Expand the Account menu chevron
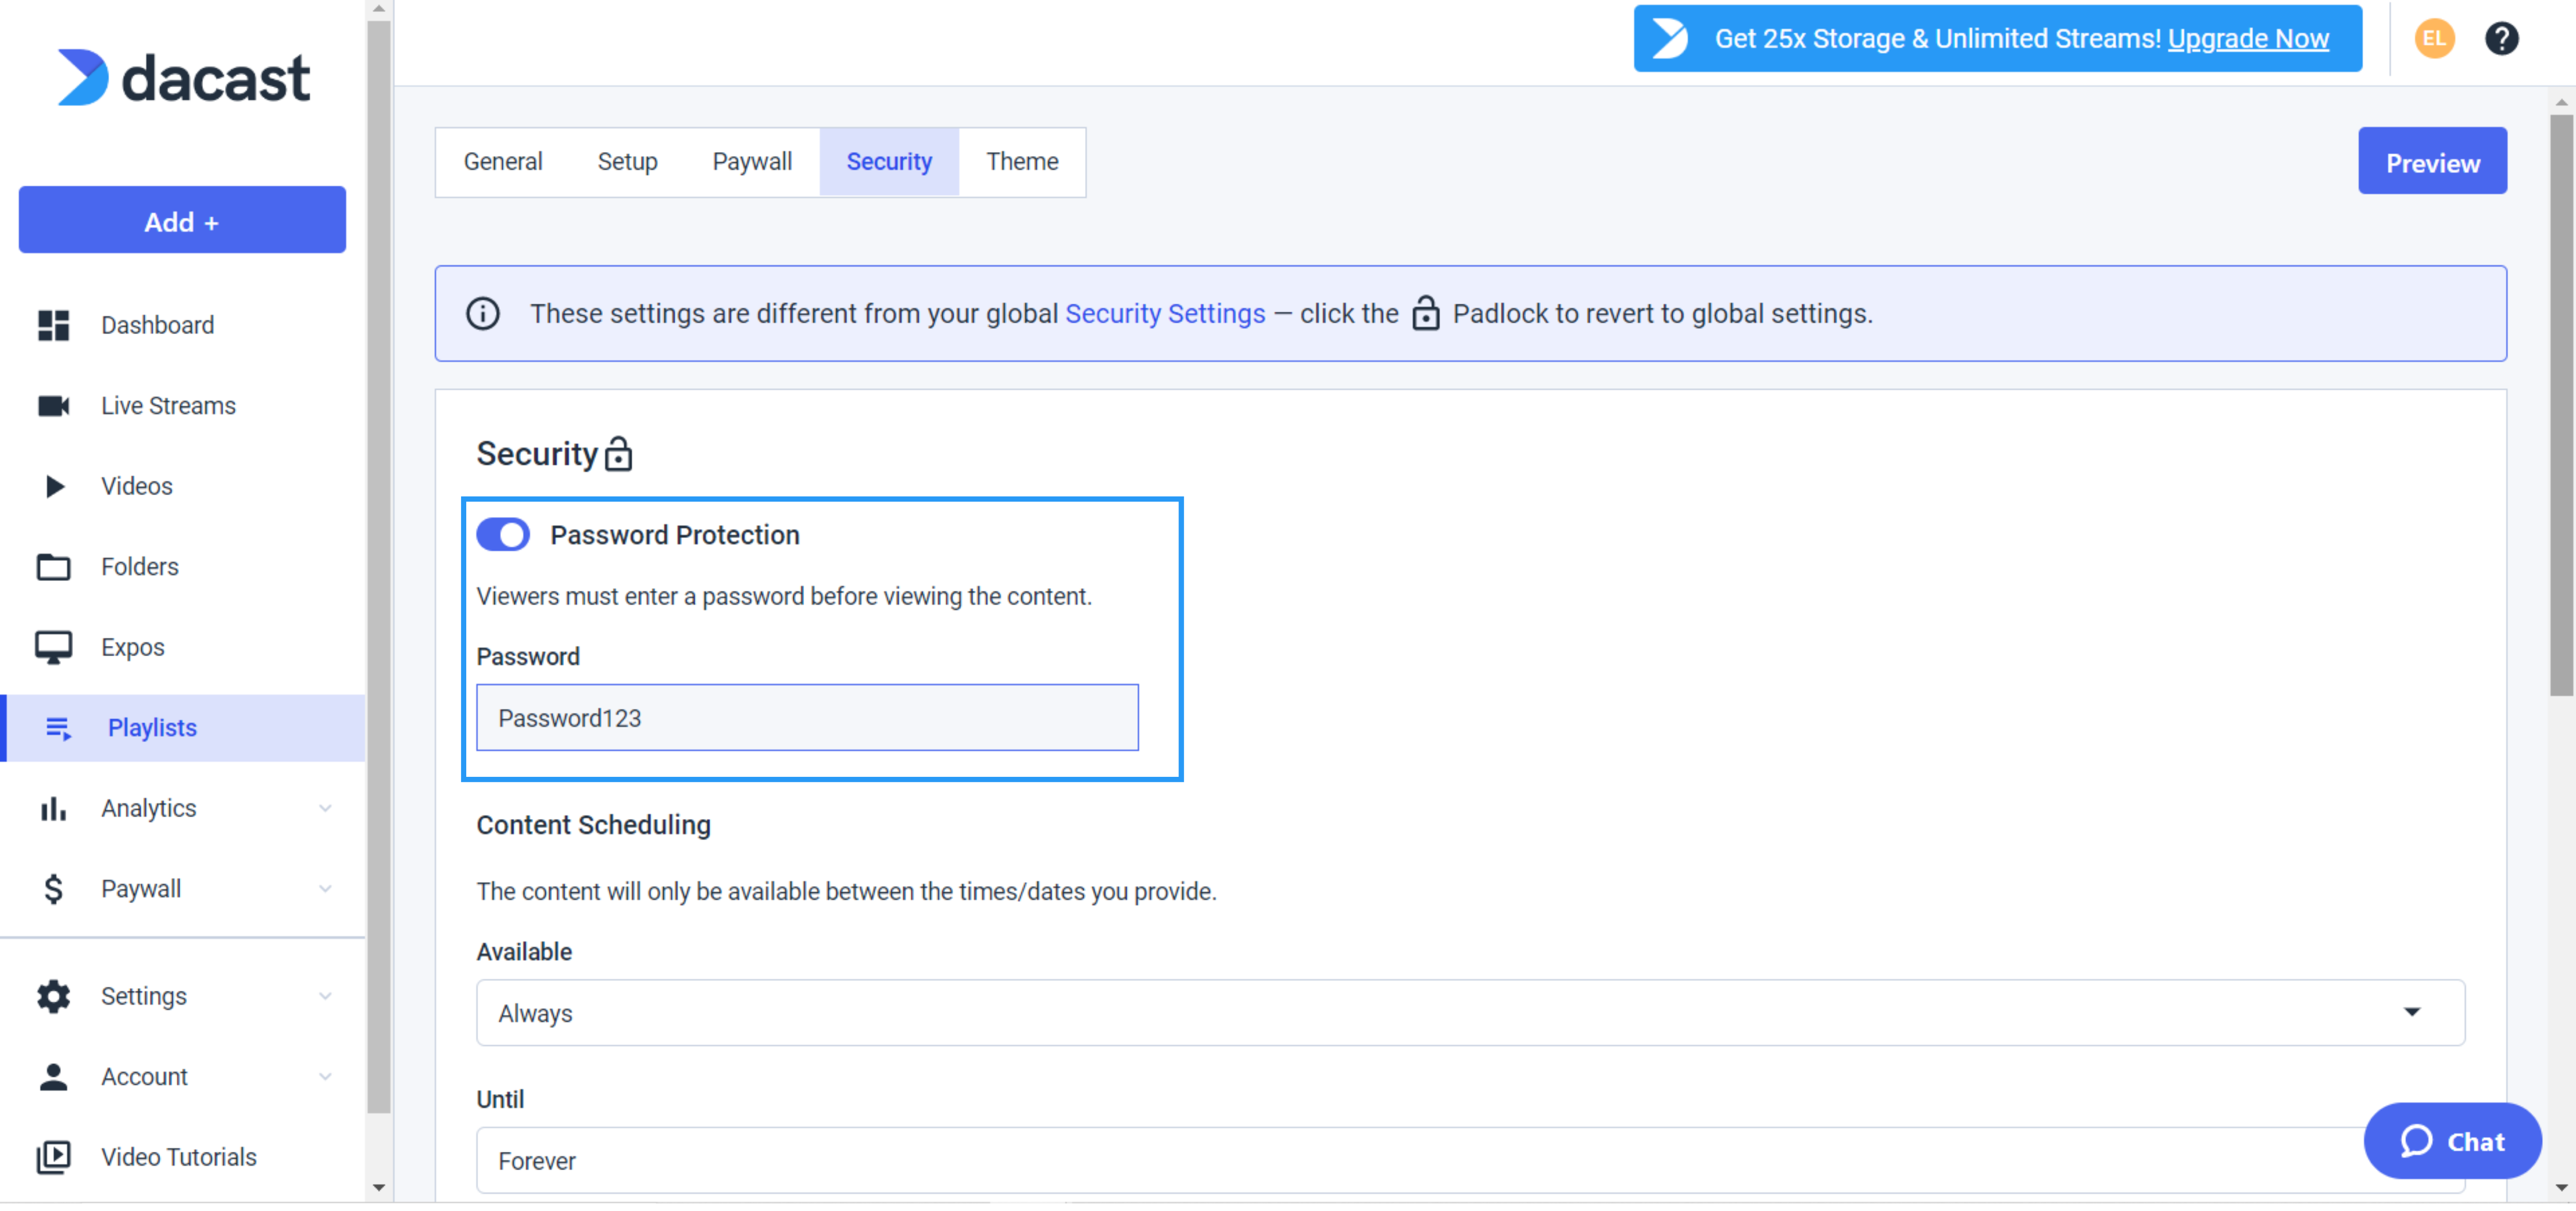The image size is (2576, 1211). click(x=325, y=1076)
